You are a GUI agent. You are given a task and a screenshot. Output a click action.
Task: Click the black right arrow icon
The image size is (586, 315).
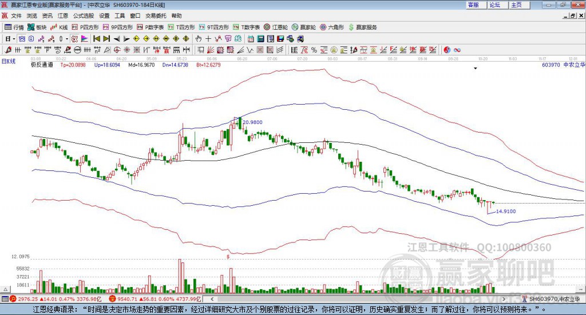tap(126, 39)
